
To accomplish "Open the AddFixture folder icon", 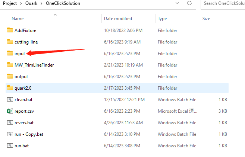I will point(10,31).
